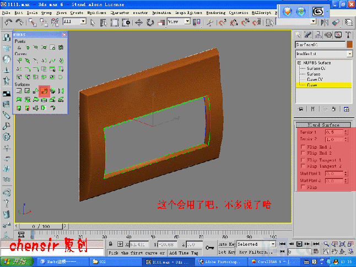Jump to Go to Start frame
The height and width of the screenshot is (267, 356).
(x=283, y=244)
